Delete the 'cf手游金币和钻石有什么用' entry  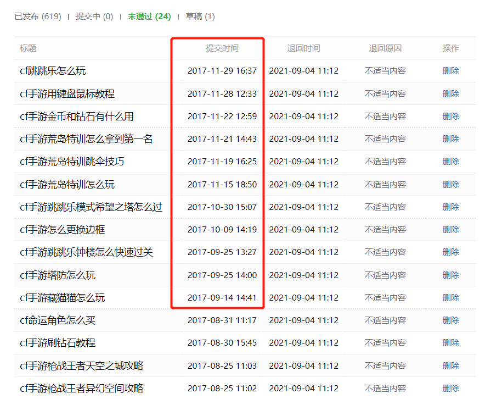click(x=450, y=117)
